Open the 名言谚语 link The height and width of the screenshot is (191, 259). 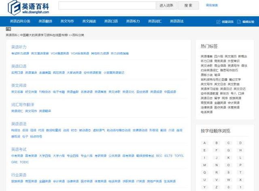pyautogui.click(x=87, y=92)
